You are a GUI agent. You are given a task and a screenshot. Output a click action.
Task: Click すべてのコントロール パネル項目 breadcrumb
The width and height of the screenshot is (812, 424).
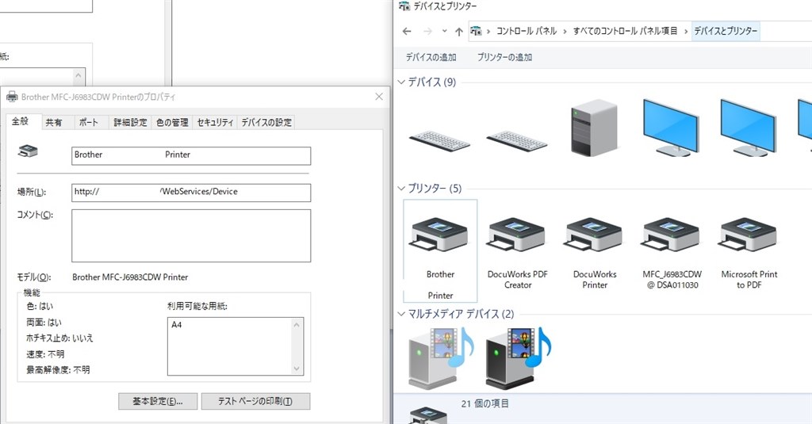[x=625, y=31]
